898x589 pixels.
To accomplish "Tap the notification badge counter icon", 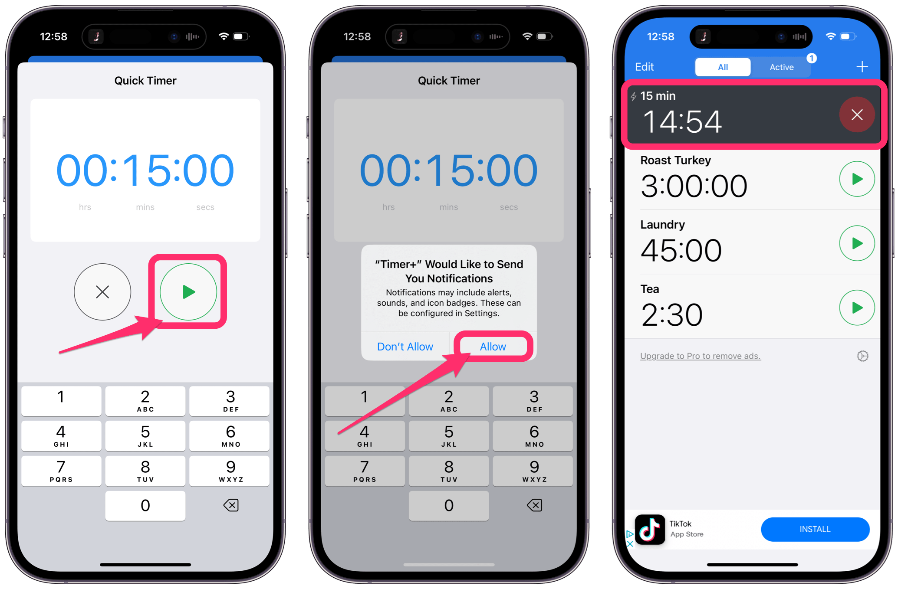I will [x=810, y=59].
